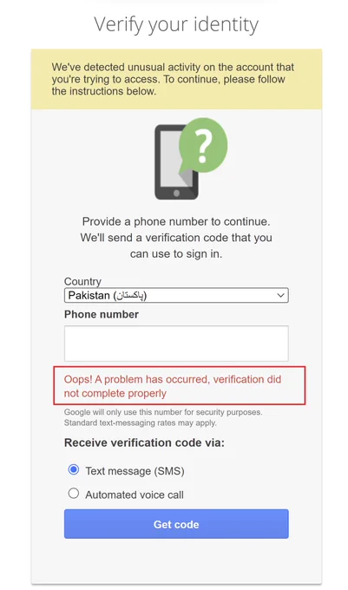The image size is (348, 590).
Task: Select the Text message (SMS) radio button
Action: [74, 469]
